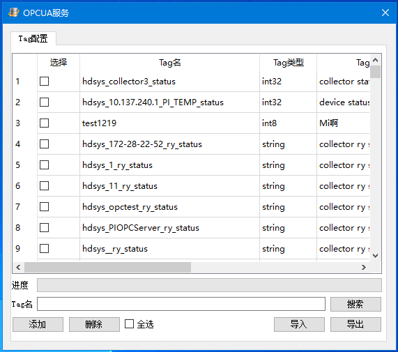Viewport: 398px width, 352px height.
Task: Check the box for hdsys__ry_status row
Action: (x=44, y=248)
